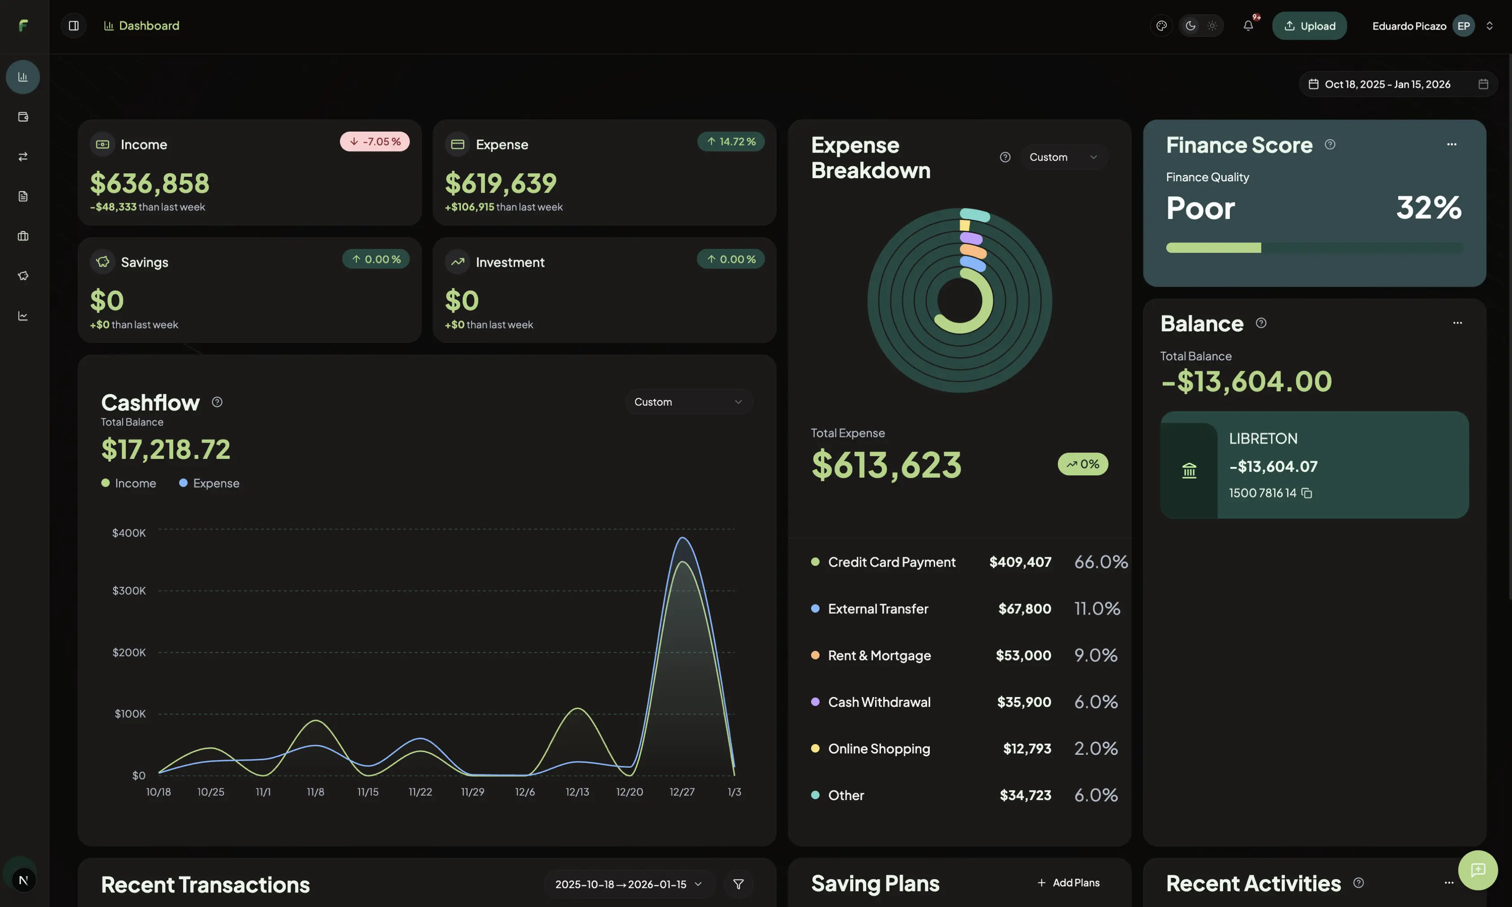Open the Cashflow Custom dropdown
This screenshot has height=907, width=1512.
(x=688, y=402)
